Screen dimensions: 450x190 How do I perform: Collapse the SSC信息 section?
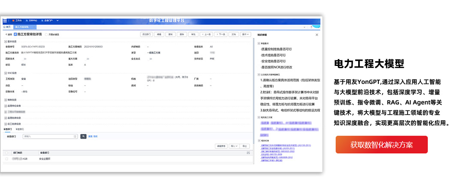(6, 73)
